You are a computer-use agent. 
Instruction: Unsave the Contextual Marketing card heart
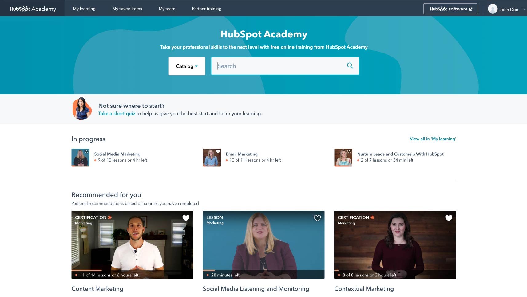[x=449, y=218]
